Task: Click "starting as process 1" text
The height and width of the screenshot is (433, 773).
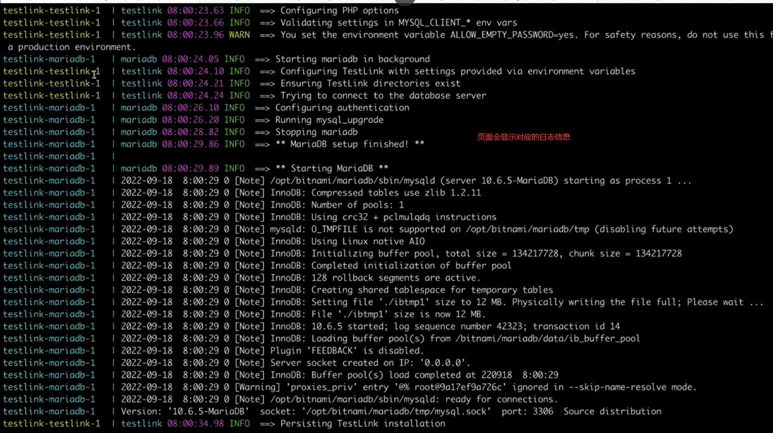Action: coord(618,180)
